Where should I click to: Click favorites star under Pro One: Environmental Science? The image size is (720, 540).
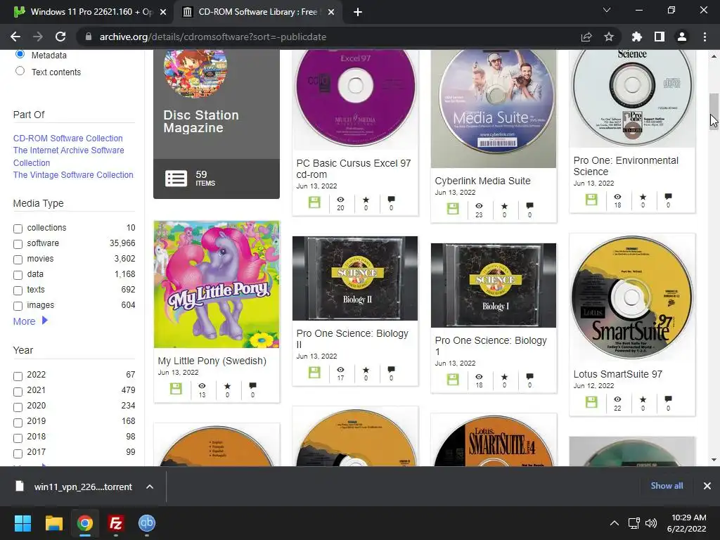tap(643, 197)
